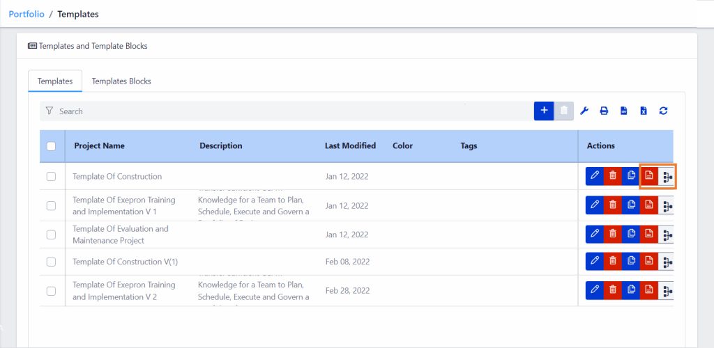Open document icon for Template Of Construction (Jan 12)
714x348 pixels.
pyautogui.click(x=649, y=176)
